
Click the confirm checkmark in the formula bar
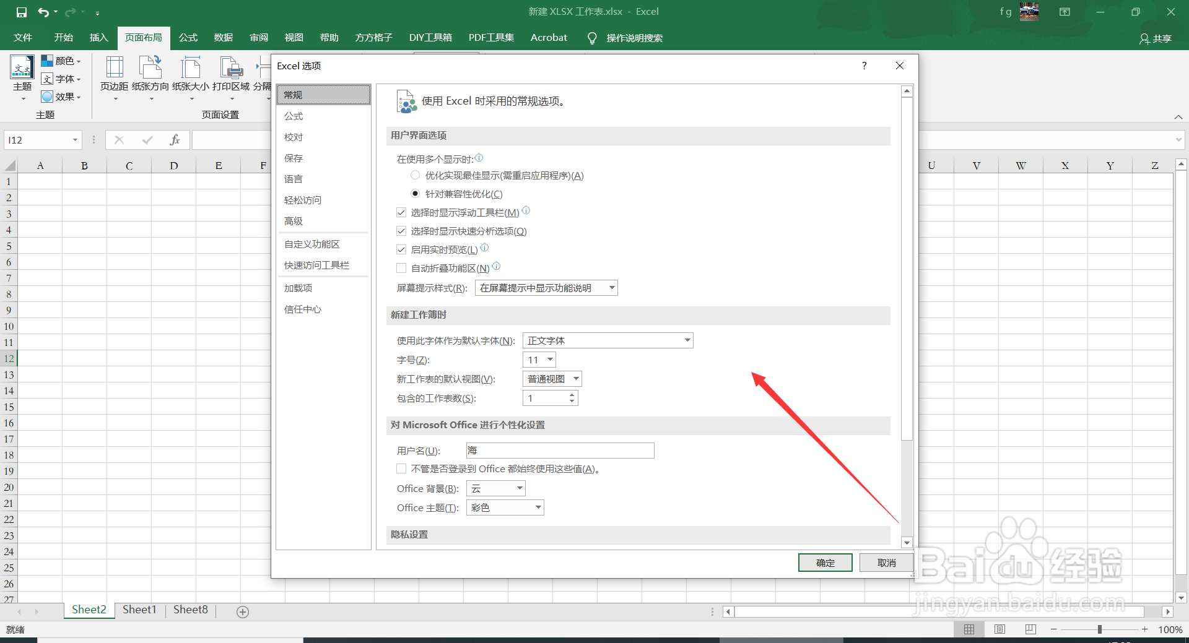click(x=147, y=140)
